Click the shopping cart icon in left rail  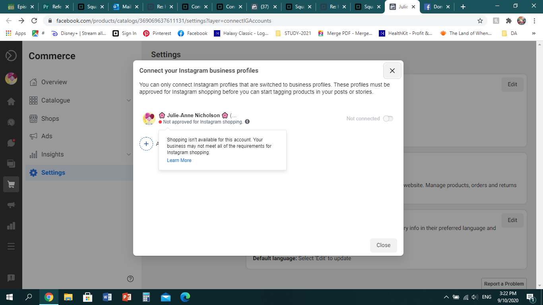pyautogui.click(x=11, y=185)
